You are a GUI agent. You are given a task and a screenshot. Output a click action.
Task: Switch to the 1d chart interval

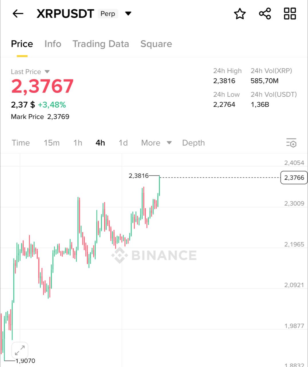(123, 143)
